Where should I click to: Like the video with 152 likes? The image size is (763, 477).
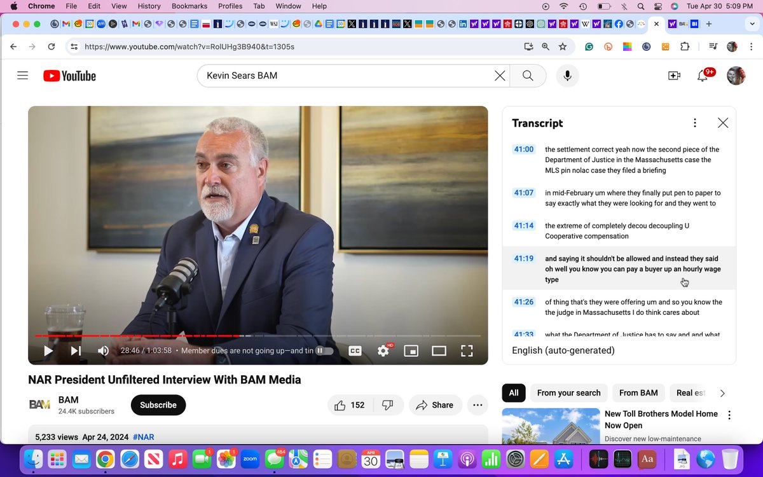(350, 405)
